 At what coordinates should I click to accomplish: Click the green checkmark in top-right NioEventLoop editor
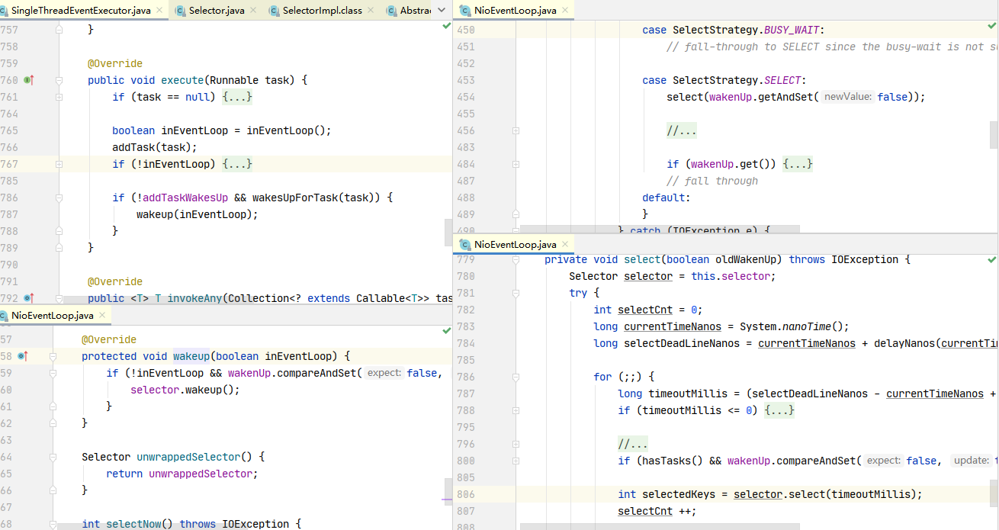coord(991,26)
